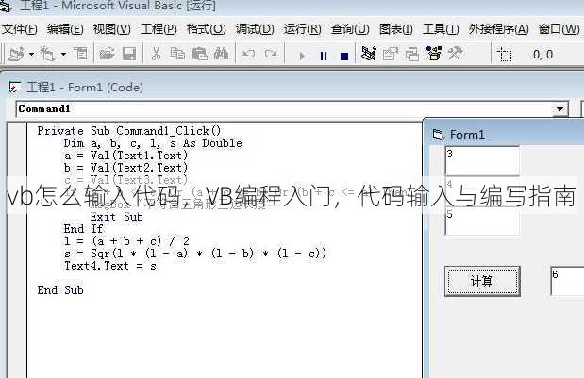The width and height of the screenshot is (584, 378).
Task: Open the 外接程序(A) menu
Action: coord(498,29)
